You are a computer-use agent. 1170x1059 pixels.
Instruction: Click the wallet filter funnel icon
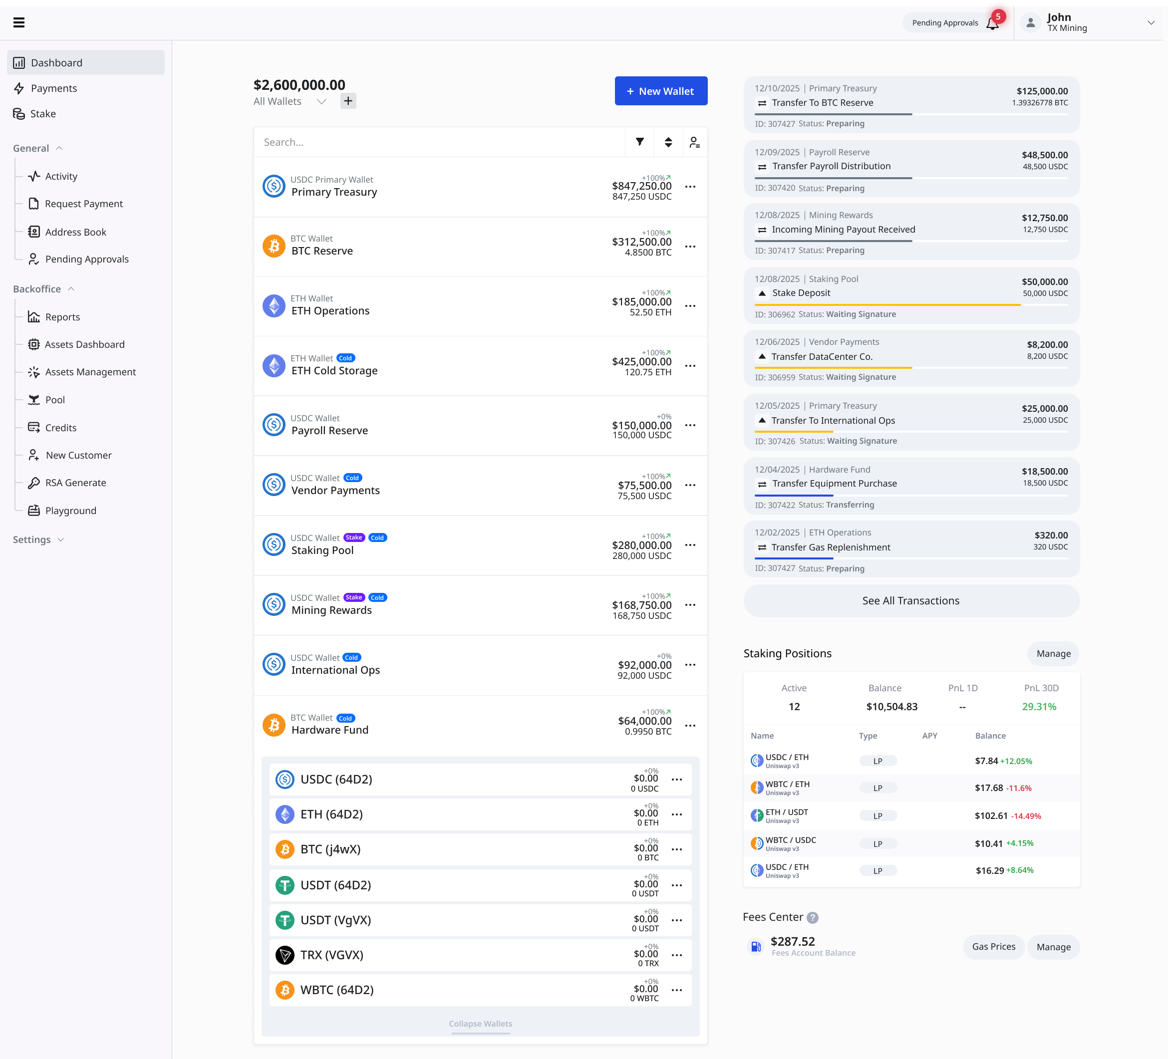pyautogui.click(x=639, y=142)
